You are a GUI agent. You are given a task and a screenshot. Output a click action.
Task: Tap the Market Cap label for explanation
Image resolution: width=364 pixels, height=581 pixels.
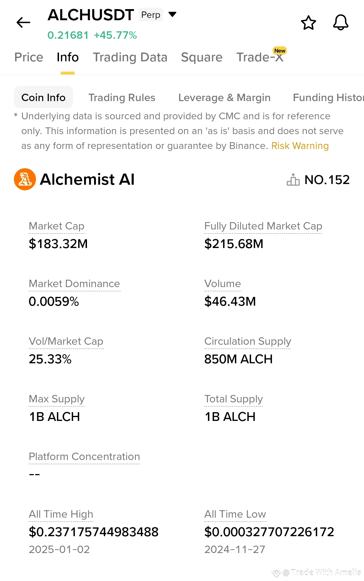(57, 226)
